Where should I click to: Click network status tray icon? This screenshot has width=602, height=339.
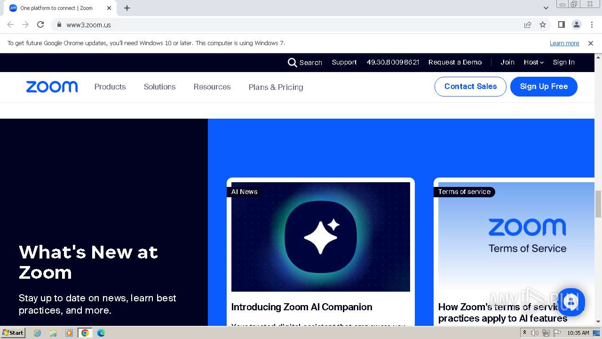point(546,333)
